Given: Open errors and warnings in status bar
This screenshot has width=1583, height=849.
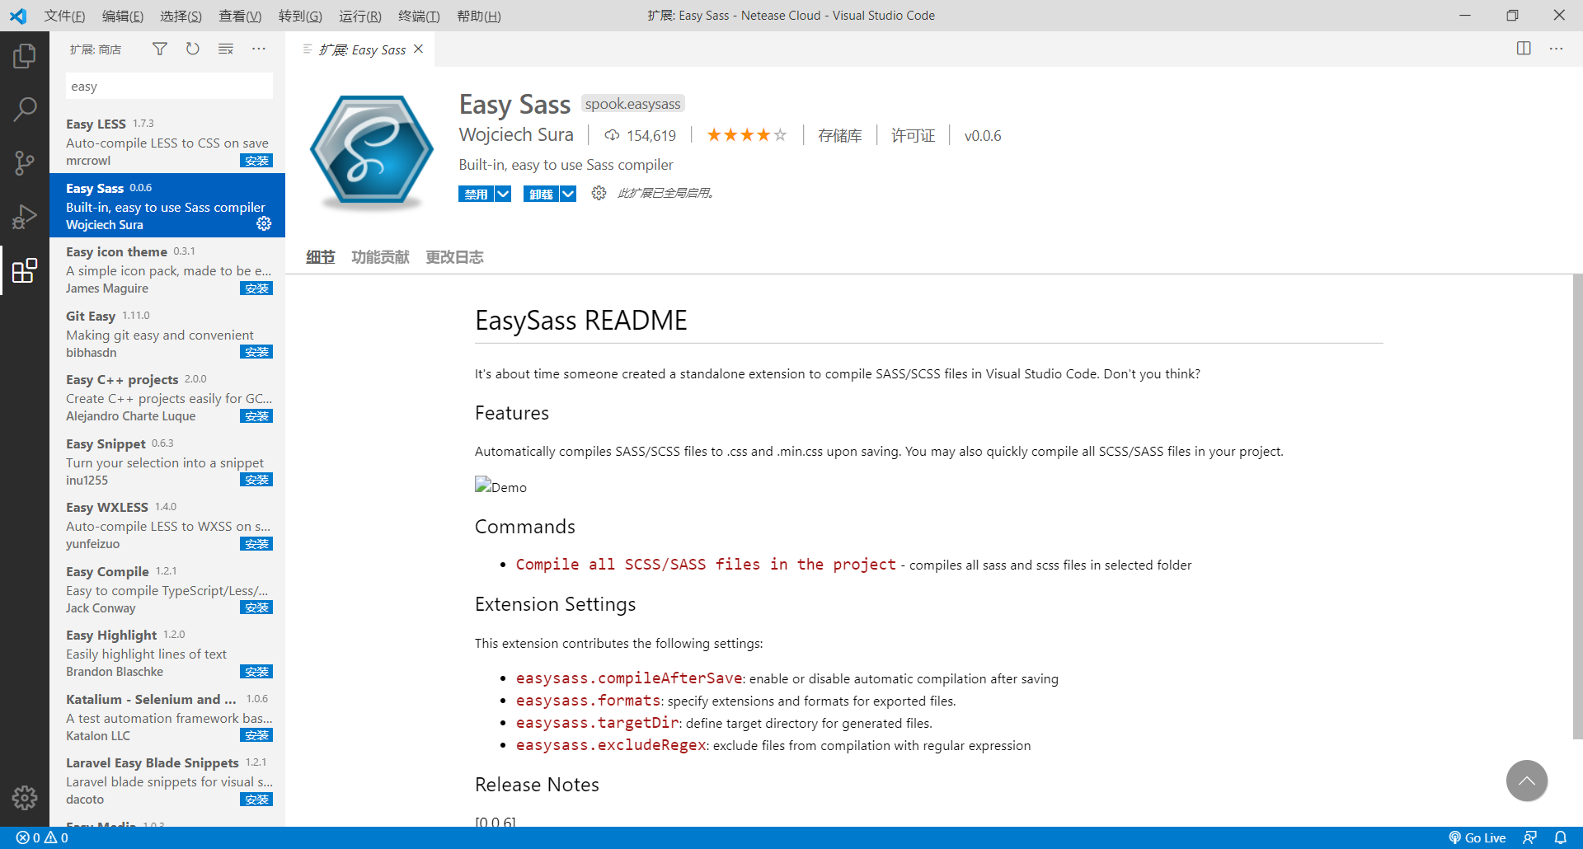Looking at the screenshot, I should [42, 837].
